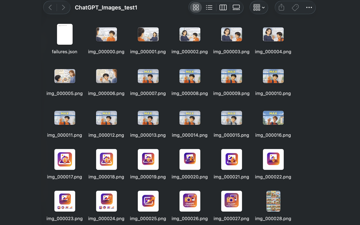This screenshot has width=360, height=225.
Task: Click the img_000003.png file name
Action: pos(231,52)
